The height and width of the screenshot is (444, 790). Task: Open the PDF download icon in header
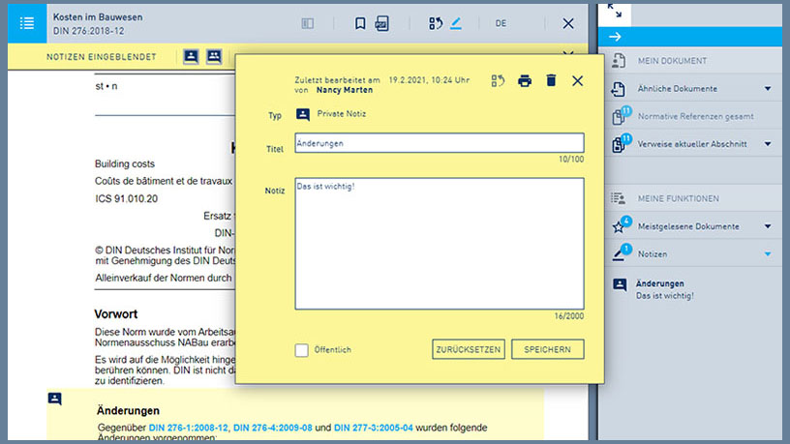tap(381, 23)
